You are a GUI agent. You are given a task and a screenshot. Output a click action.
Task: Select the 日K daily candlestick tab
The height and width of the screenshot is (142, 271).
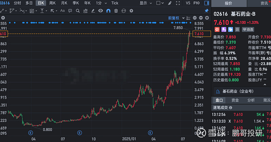coord(41,3)
